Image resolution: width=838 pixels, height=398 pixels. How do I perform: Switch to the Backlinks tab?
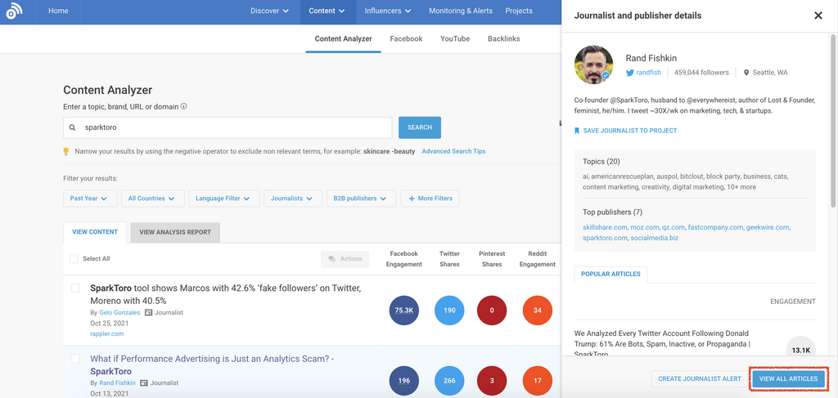point(503,38)
